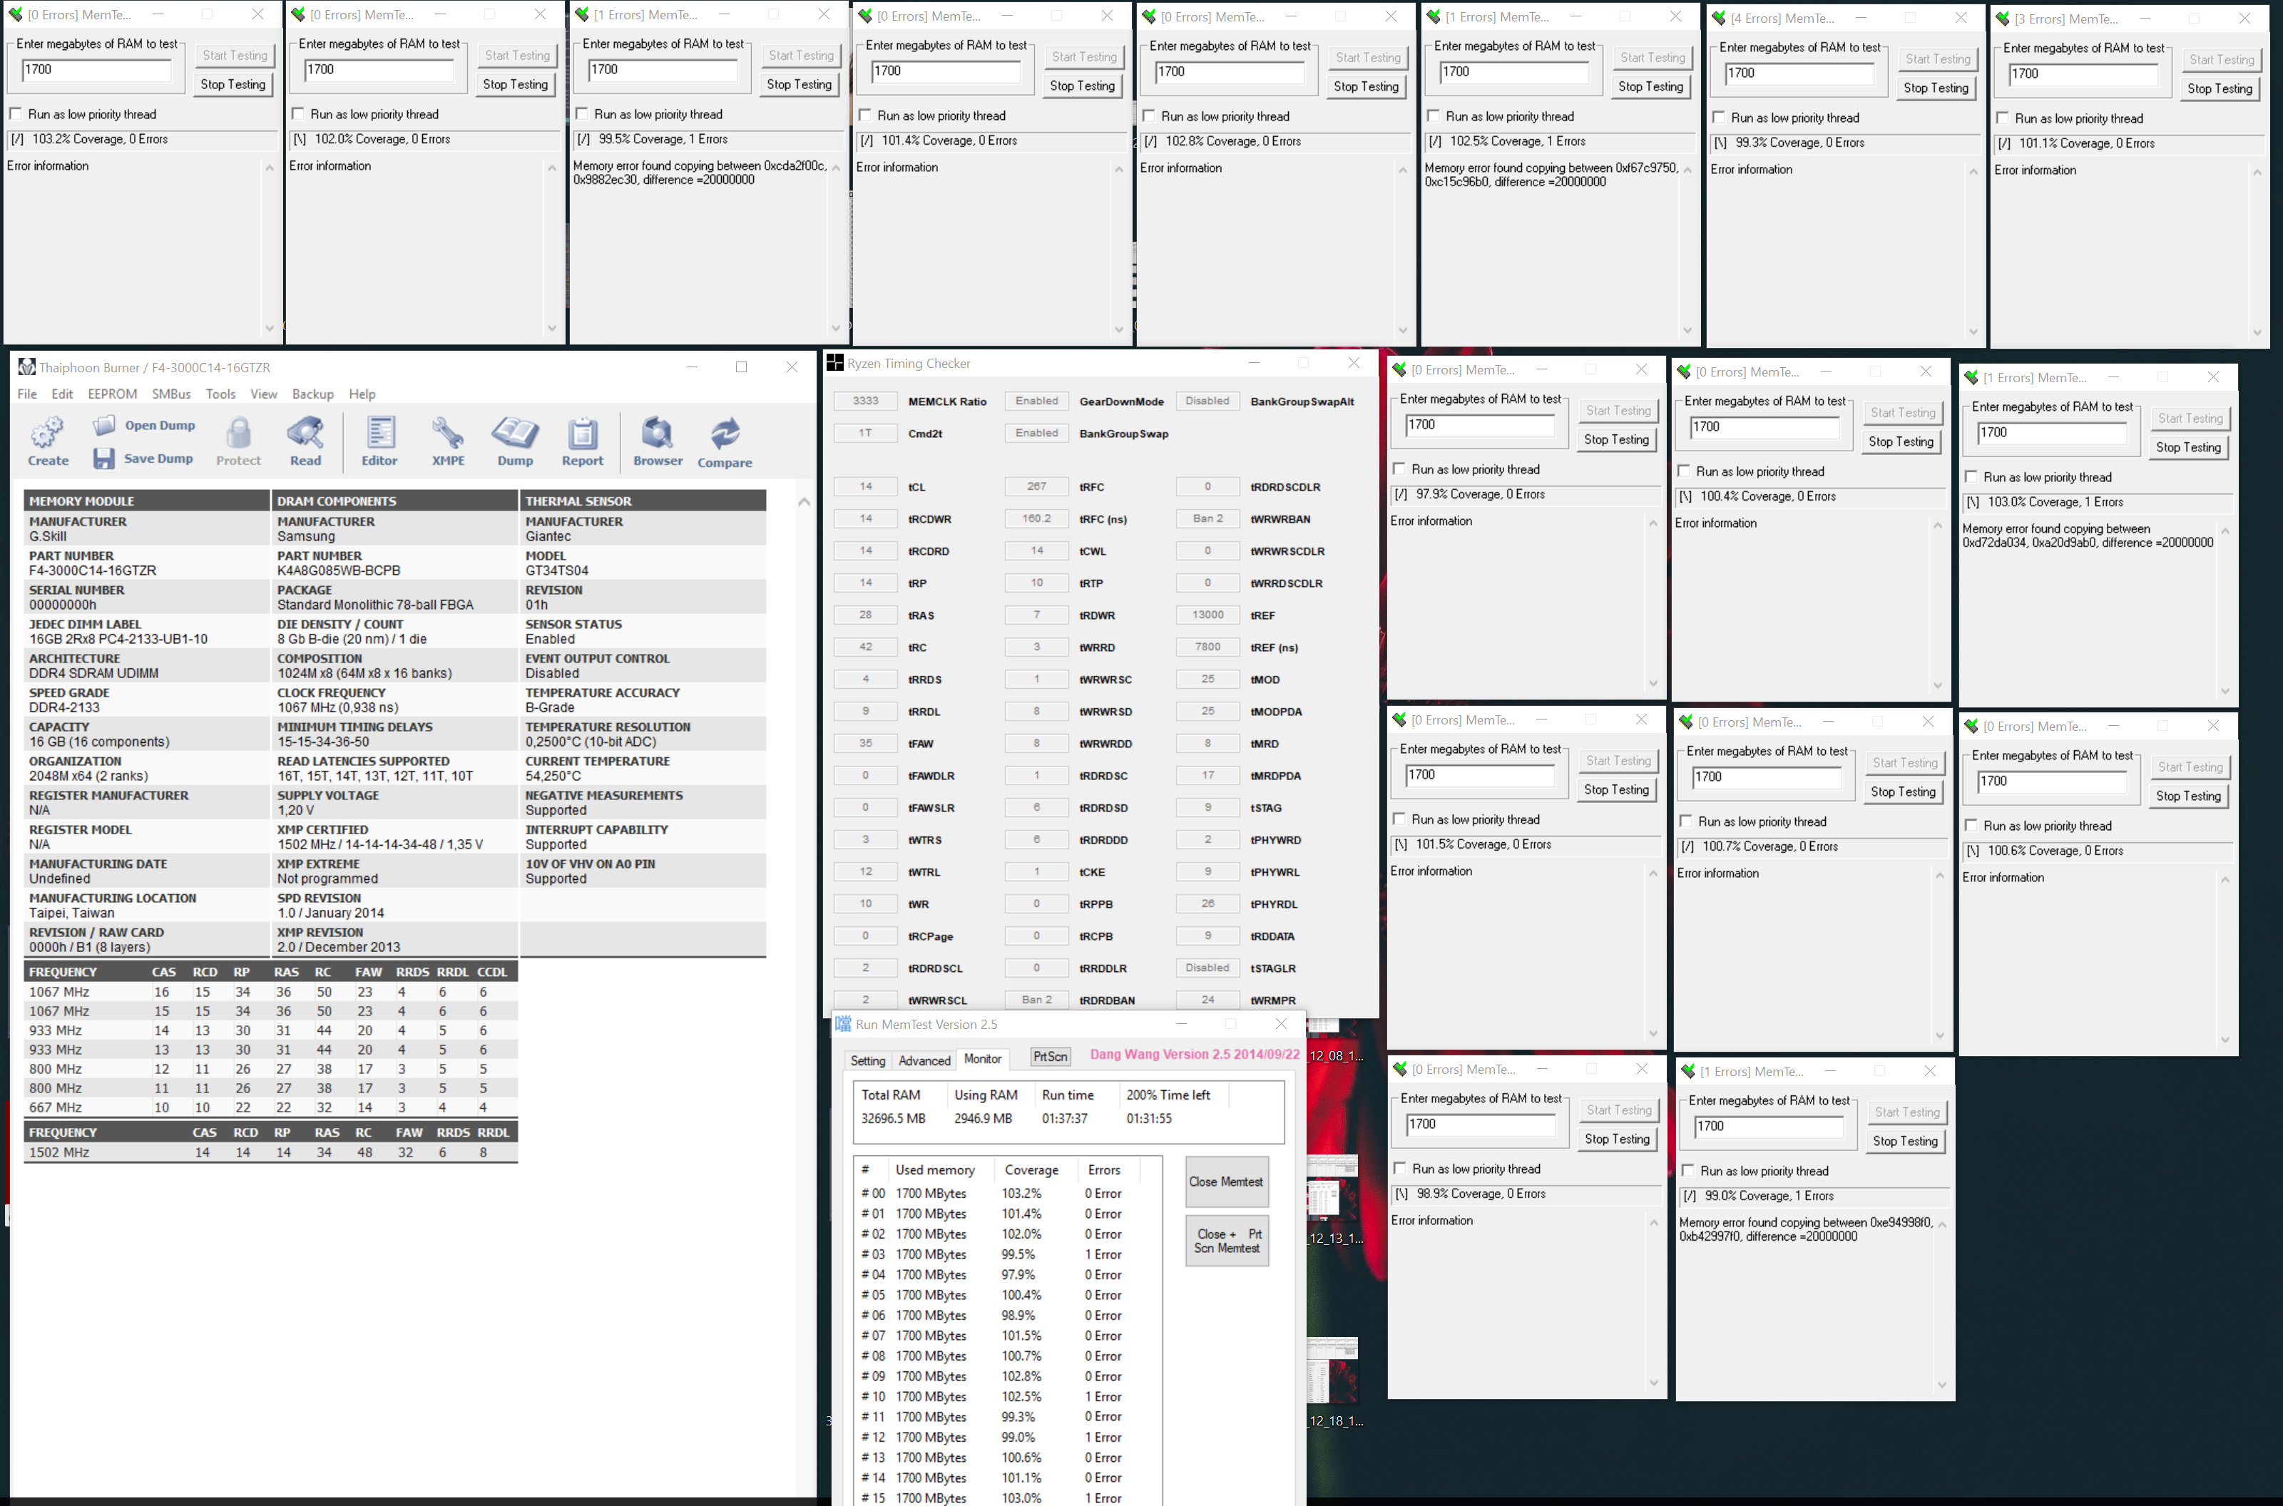Tick low priority checkbox in 4 Errors window
2283x1506 pixels.
point(1718,118)
